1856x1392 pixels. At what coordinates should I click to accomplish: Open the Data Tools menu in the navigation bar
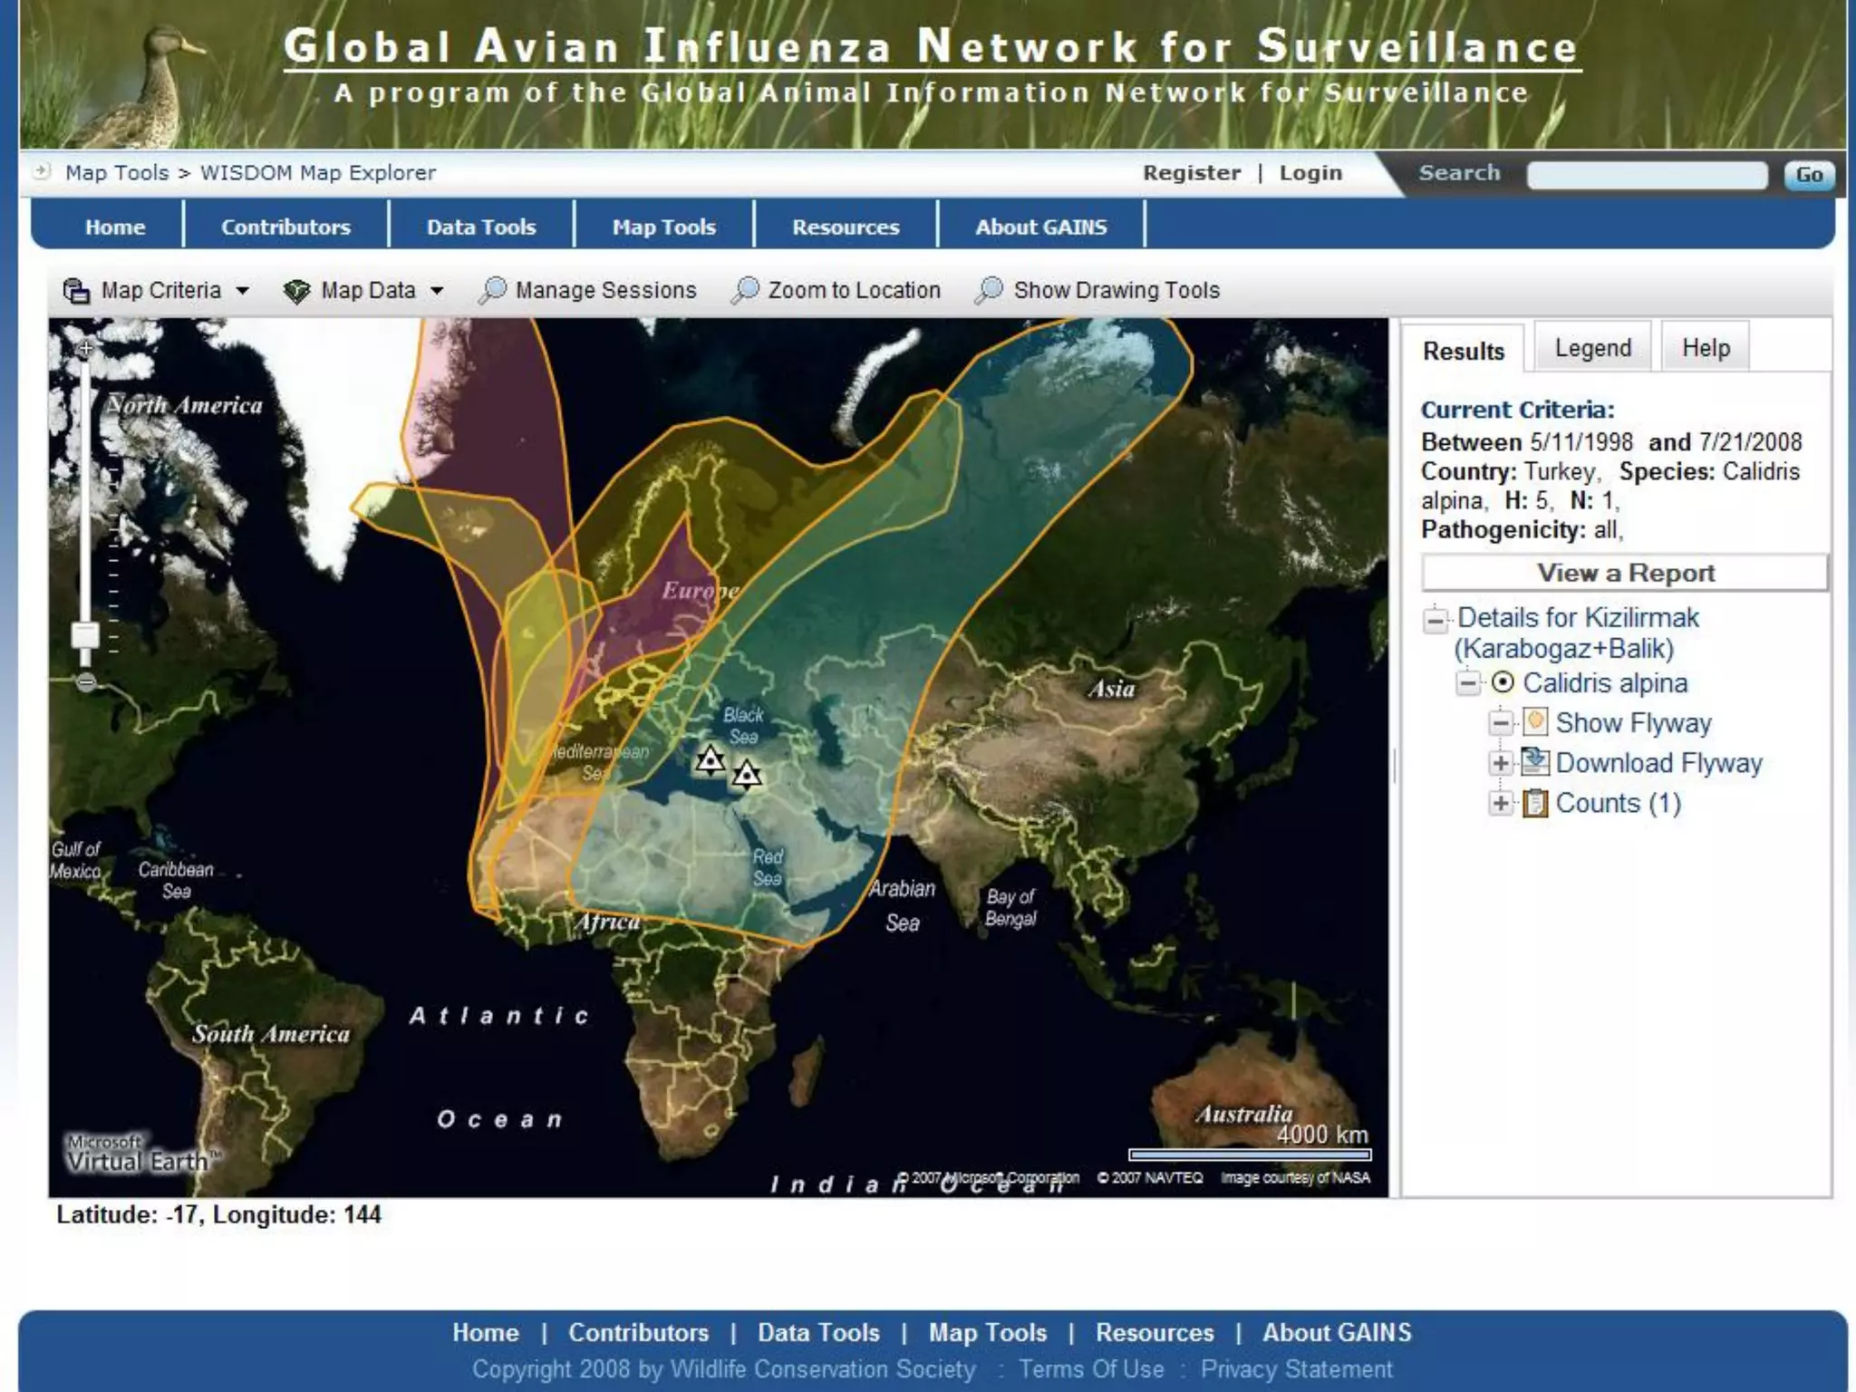tap(481, 227)
